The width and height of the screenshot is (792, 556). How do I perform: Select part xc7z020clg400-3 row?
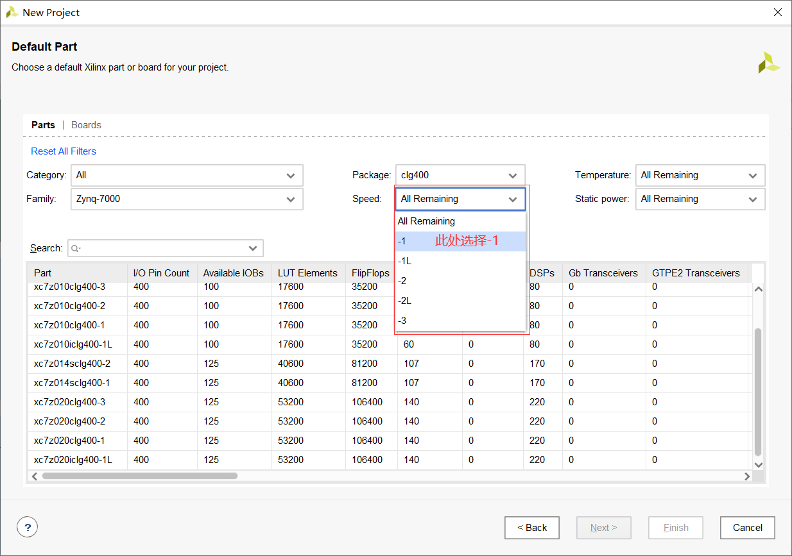point(388,402)
